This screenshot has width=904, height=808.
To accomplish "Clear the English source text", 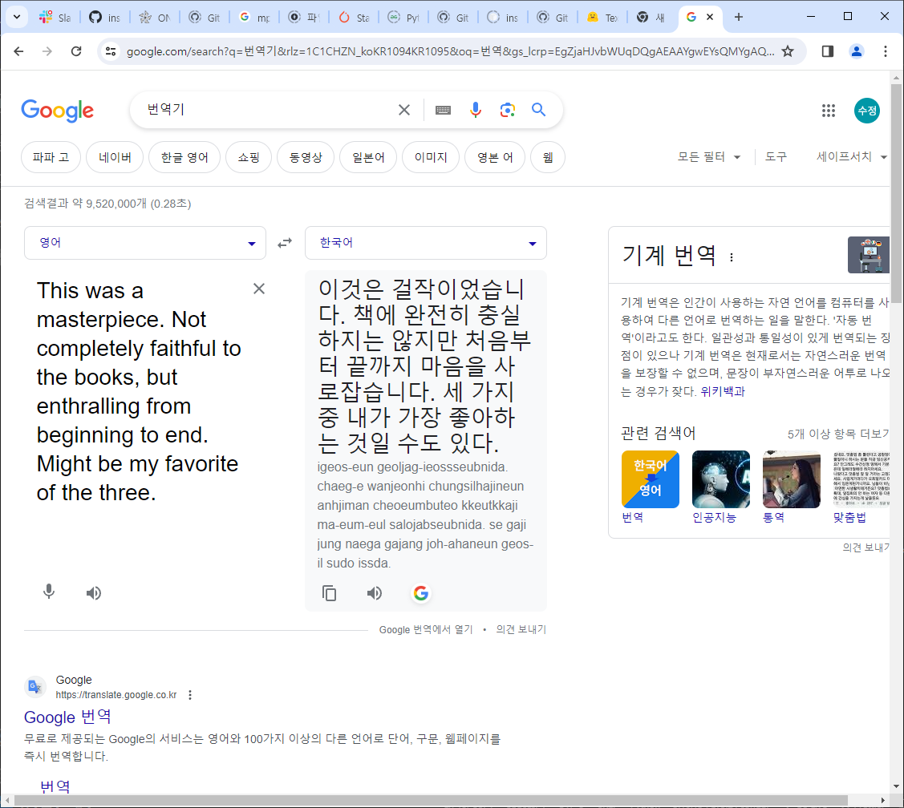I will point(259,289).
